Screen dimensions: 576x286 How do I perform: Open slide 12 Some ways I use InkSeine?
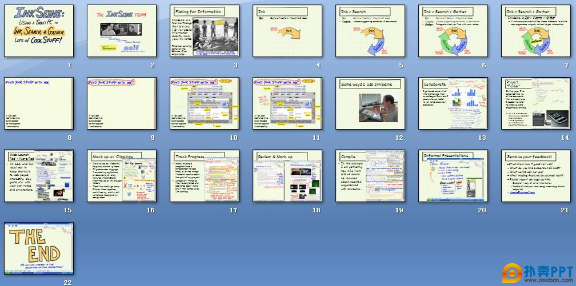pos(370,103)
